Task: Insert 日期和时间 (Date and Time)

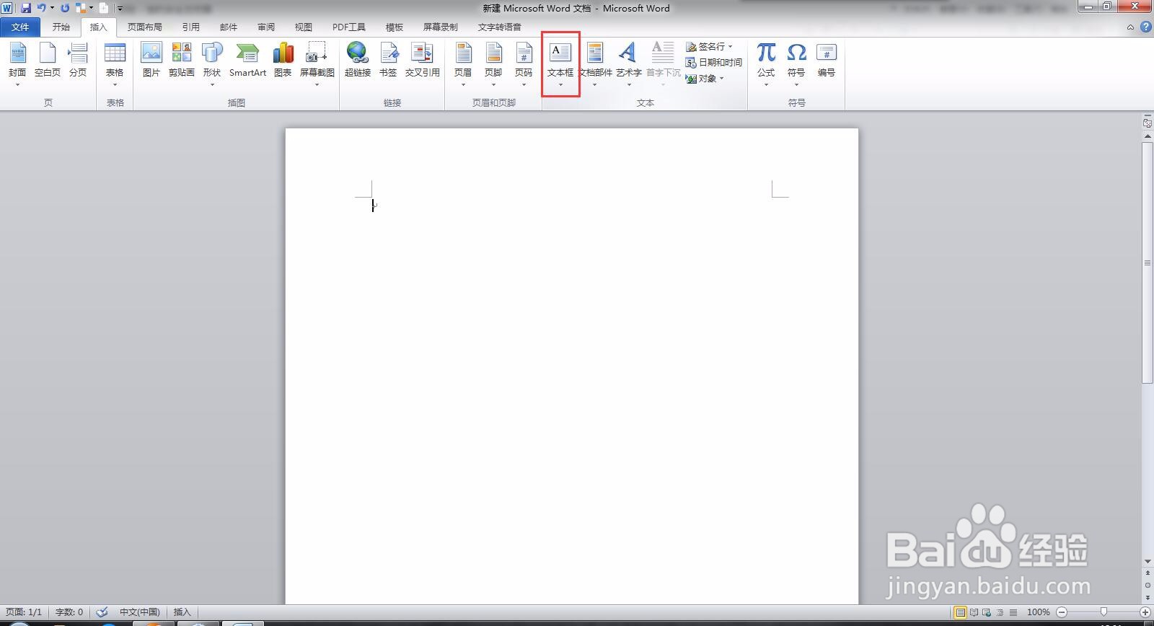Action: tap(713, 62)
